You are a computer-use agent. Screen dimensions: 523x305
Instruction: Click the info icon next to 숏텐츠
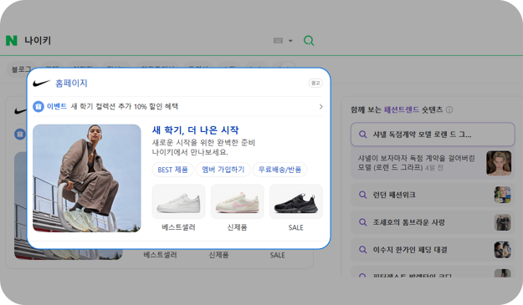(x=449, y=109)
